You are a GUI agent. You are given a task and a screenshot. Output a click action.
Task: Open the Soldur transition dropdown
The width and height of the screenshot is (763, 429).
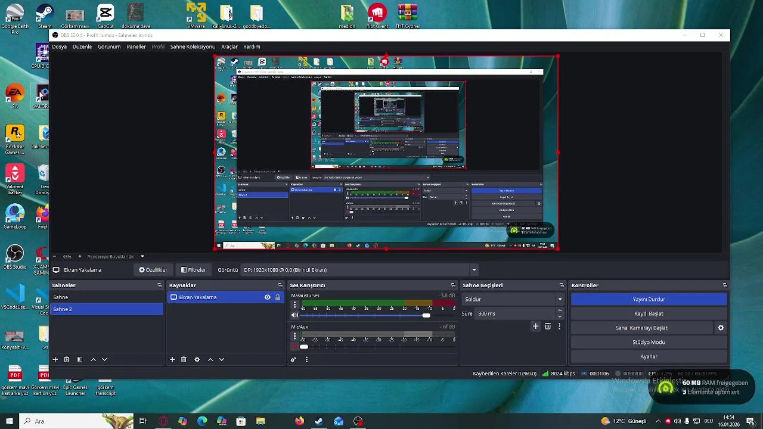click(514, 299)
